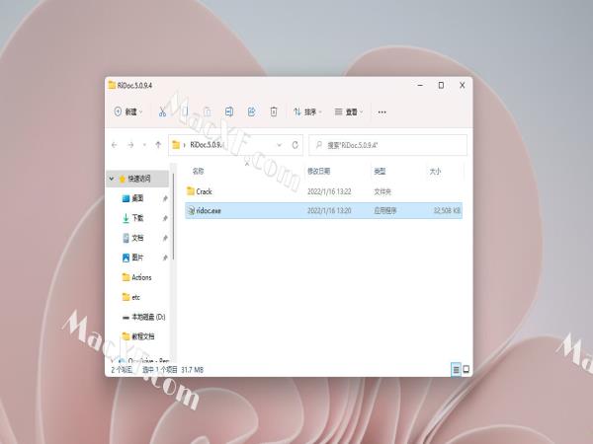Click the 应用程序 type cell
This screenshot has height=444, width=593.
click(x=385, y=211)
